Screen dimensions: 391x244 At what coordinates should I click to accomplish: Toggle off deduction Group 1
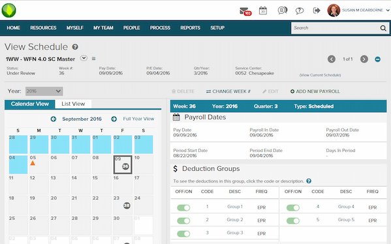pyautogui.click(x=183, y=207)
